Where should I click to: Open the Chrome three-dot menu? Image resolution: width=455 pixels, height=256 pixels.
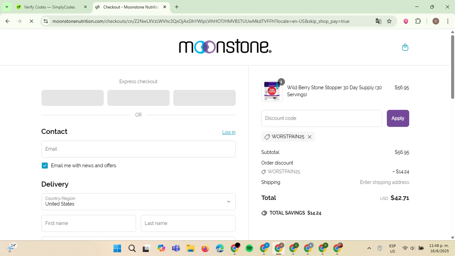pyautogui.click(x=448, y=21)
